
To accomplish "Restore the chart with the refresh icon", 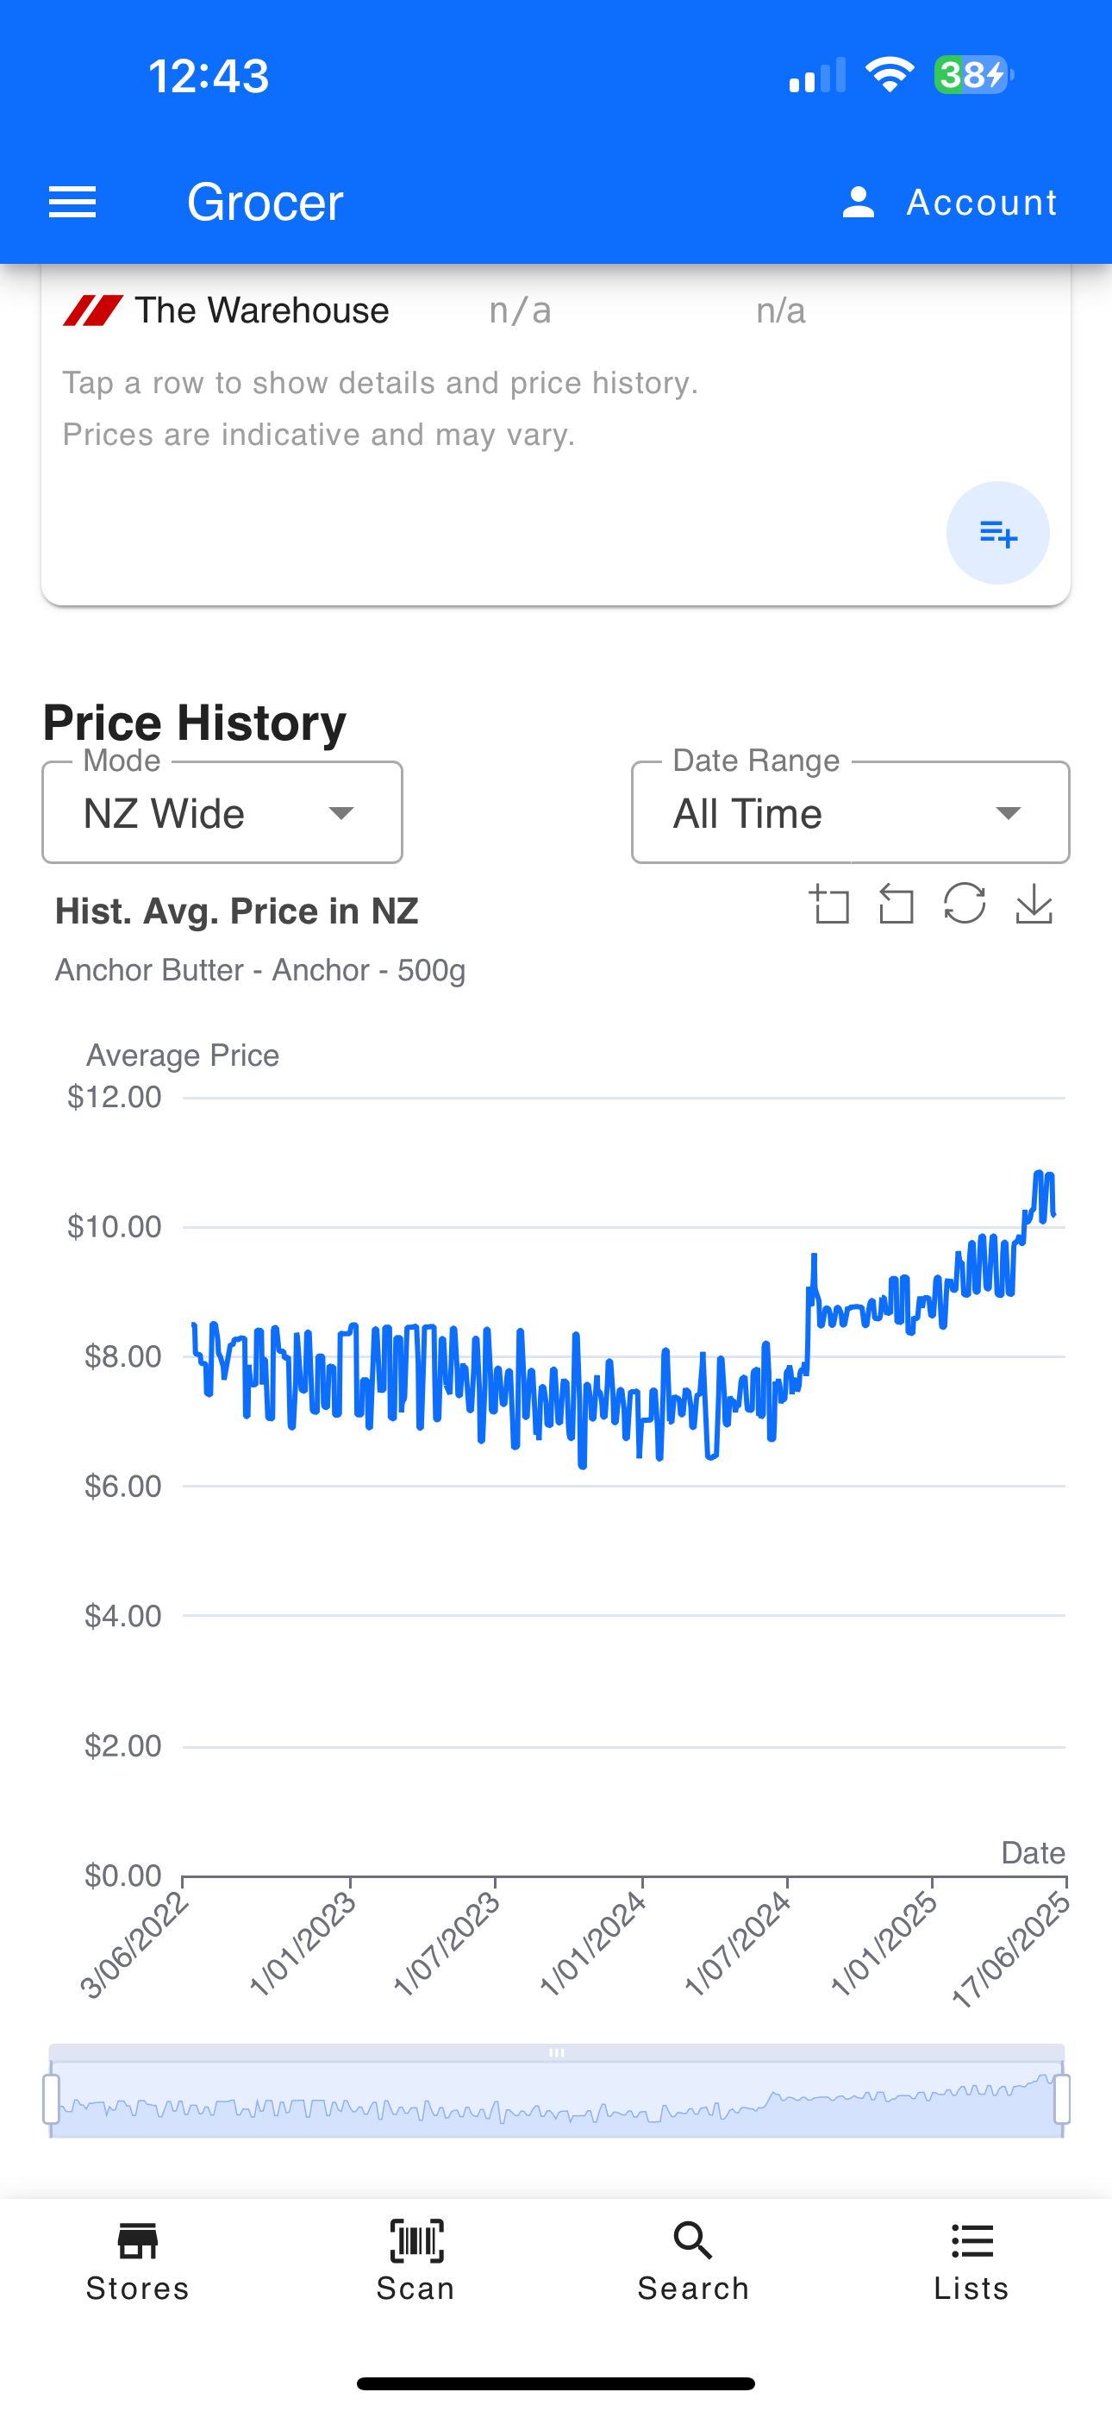I will [964, 904].
